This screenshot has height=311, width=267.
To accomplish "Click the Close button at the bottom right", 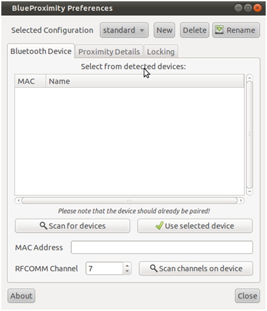I will tap(247, 296).
